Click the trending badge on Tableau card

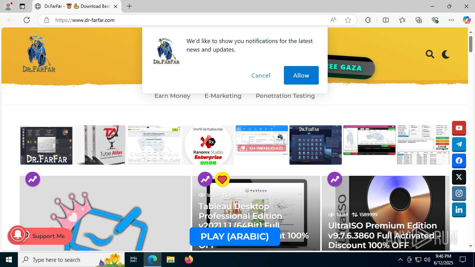coord(205,179)
